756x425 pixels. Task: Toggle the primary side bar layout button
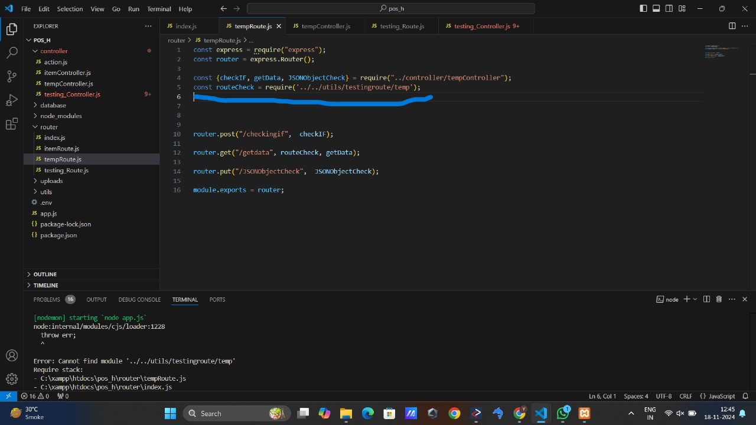[643, 9]
